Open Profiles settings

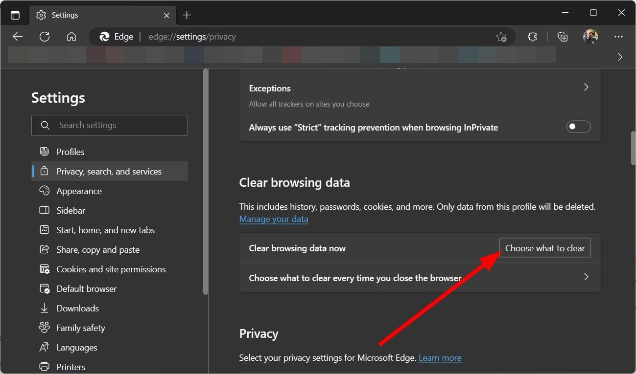(x=110, y=152)
